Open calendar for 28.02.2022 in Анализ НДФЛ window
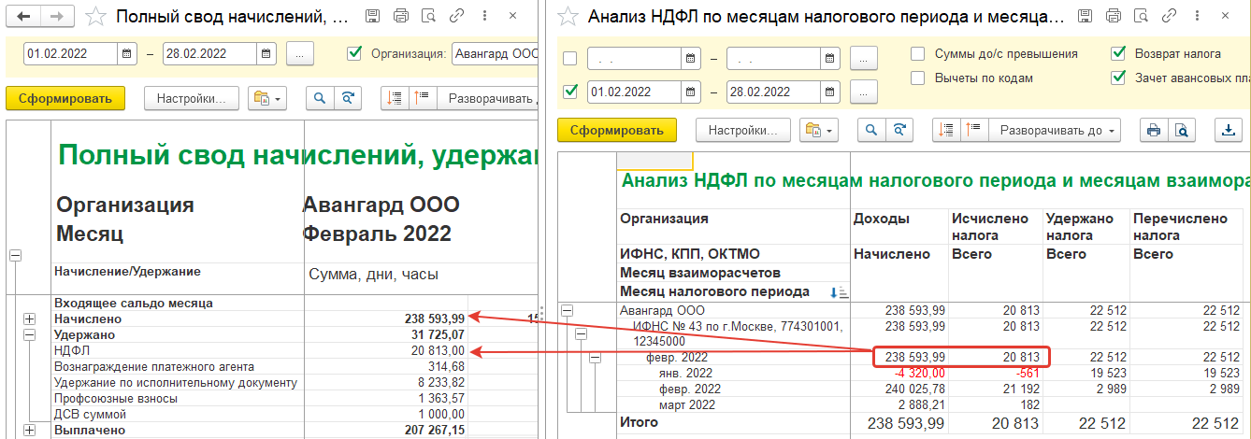 pyautogui.click(x=830, y=92)
